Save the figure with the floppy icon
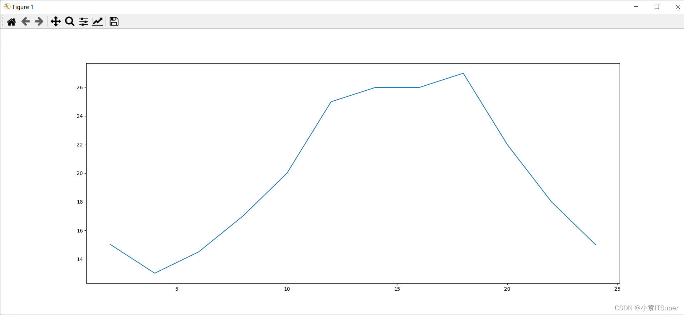This screenshot has height=315, width=684. (114, 21)
